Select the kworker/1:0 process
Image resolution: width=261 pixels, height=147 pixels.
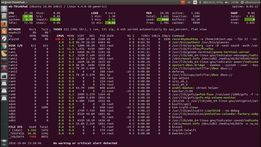(181, 134)
